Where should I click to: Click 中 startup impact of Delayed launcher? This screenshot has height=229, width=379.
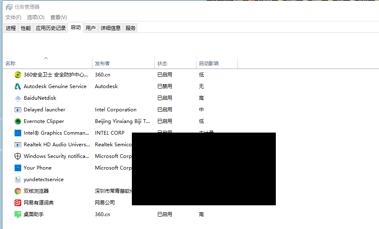[201, 110]
